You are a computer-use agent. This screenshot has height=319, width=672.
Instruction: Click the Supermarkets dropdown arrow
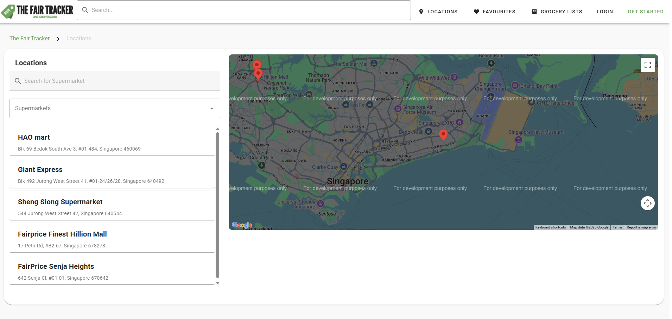(x=212, y=108)
